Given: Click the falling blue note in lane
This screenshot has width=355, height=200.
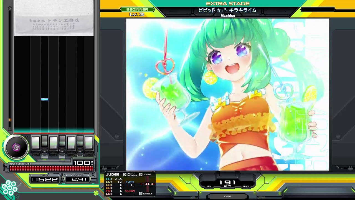Looking at the screenshot, I should tap(44, 99).
